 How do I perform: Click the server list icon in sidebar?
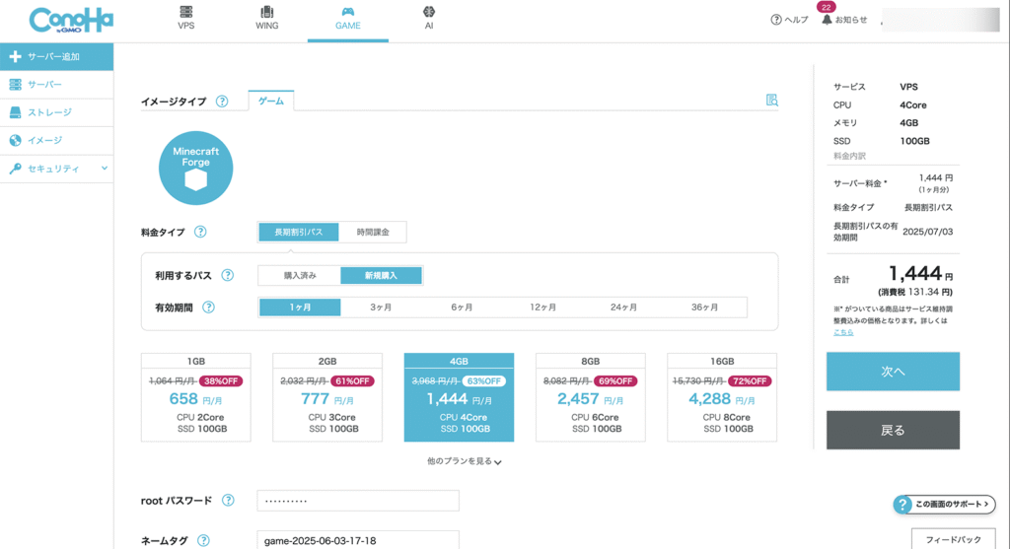[x=16, y=85]
